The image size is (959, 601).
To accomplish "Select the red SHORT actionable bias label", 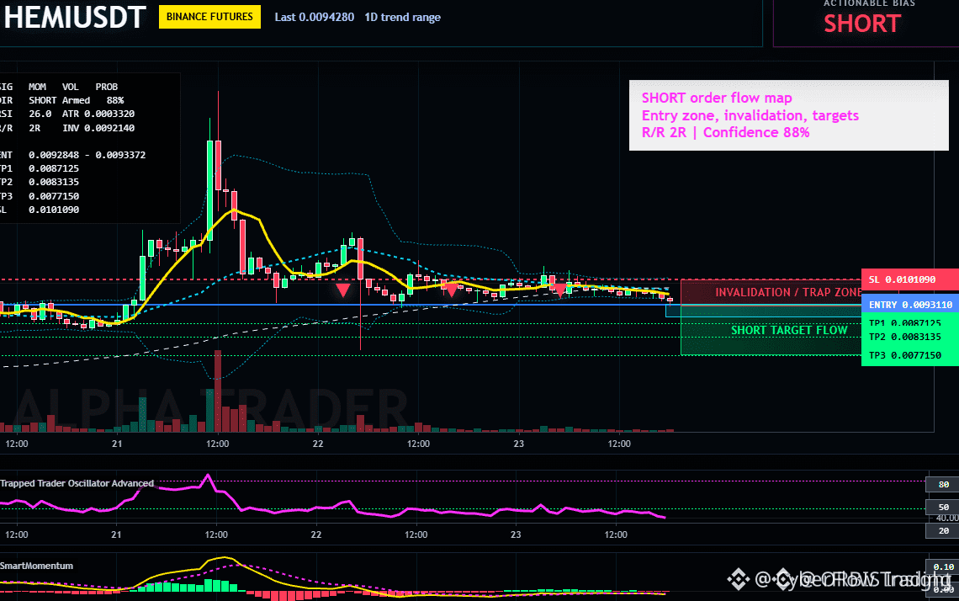I will 861,24.
